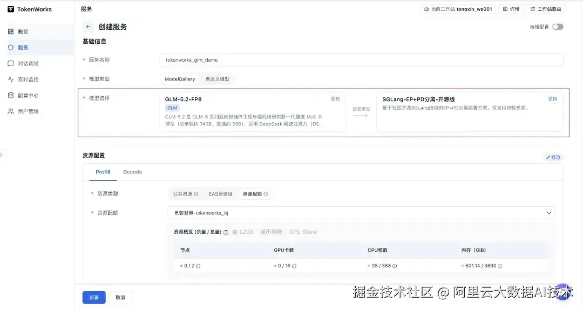Click the current workspace tongxin_ws001 button
583x309 pixels.
coord(458,9)
